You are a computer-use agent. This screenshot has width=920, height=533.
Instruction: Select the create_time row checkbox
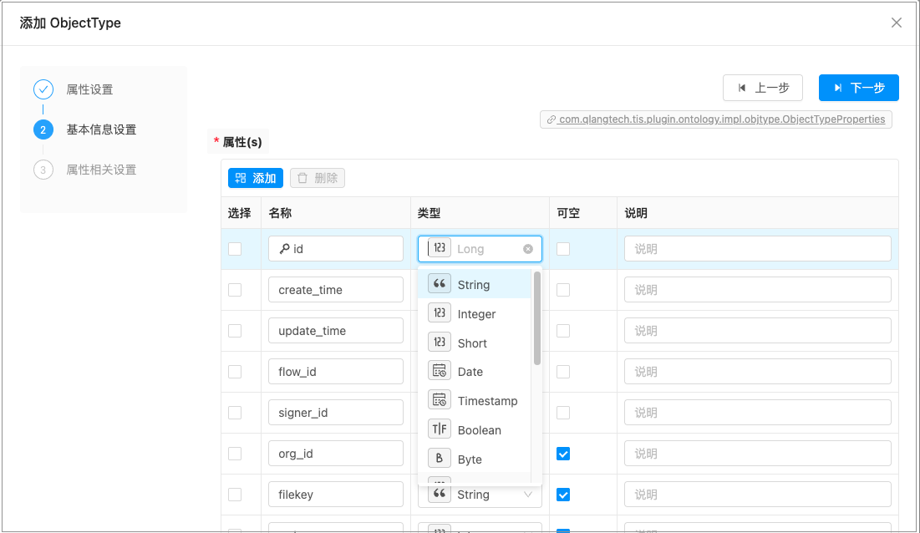tap(235, 290)
